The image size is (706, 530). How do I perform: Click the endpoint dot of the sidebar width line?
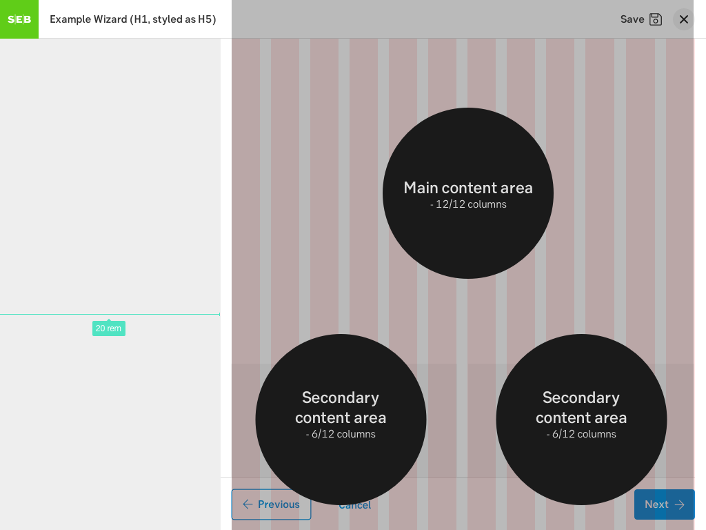[220, 315]
